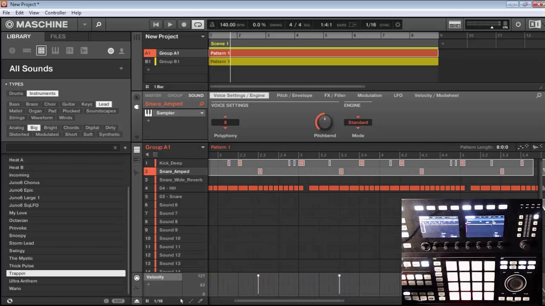Open the Sampler plugin dropdown
Image resolution: width=545 pixels, height=306 pixels.
point(202,113)
